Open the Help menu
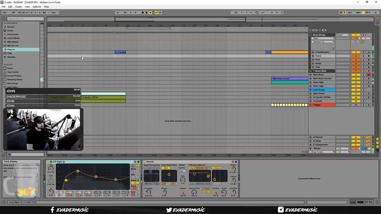Image resolution: width=381 pixels, height=214 pixels. point(46,7)
